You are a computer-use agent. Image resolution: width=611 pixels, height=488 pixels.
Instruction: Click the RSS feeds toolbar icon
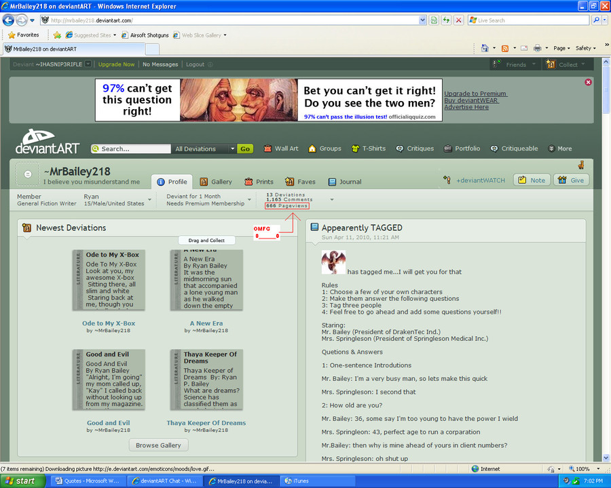(x=505, y=48)
